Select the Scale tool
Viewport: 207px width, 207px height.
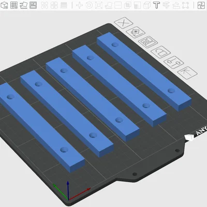(x=99, y=5)
